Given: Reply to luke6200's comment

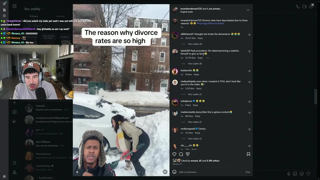Looking at the screenshot, I should point(200,58).
